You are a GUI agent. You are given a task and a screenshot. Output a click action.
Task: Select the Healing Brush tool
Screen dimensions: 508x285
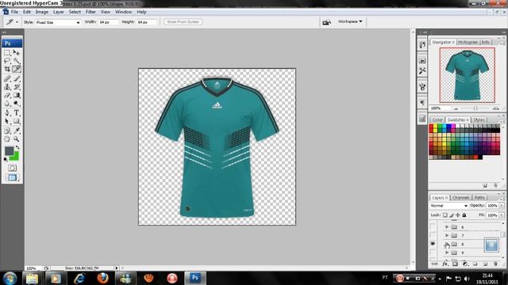click(7, 78)
